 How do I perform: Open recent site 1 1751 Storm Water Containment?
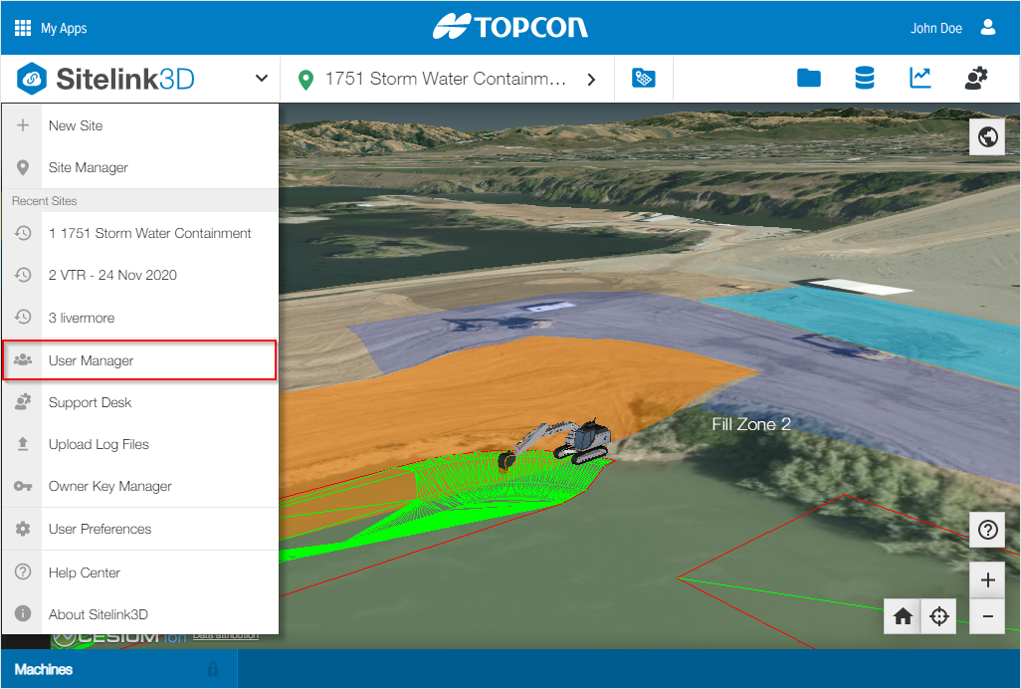[x=140, y=233]
